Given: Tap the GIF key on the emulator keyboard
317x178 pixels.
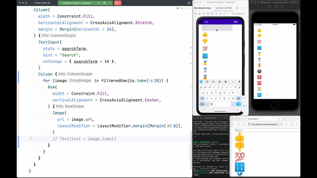Looking at the screenshot, I should pyautogui.click(x=213, y=82).
